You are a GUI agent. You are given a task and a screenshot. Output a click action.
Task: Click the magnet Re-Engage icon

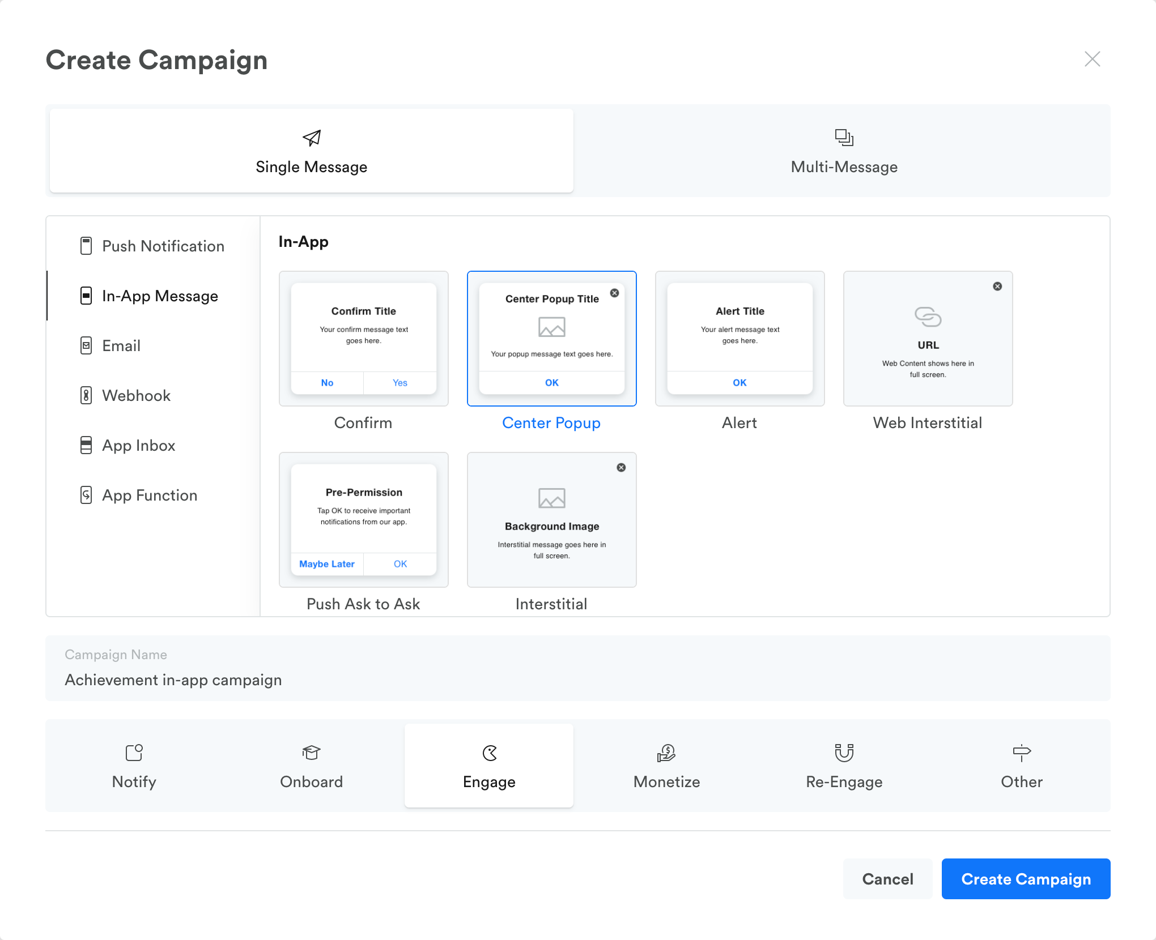point(844,753)
